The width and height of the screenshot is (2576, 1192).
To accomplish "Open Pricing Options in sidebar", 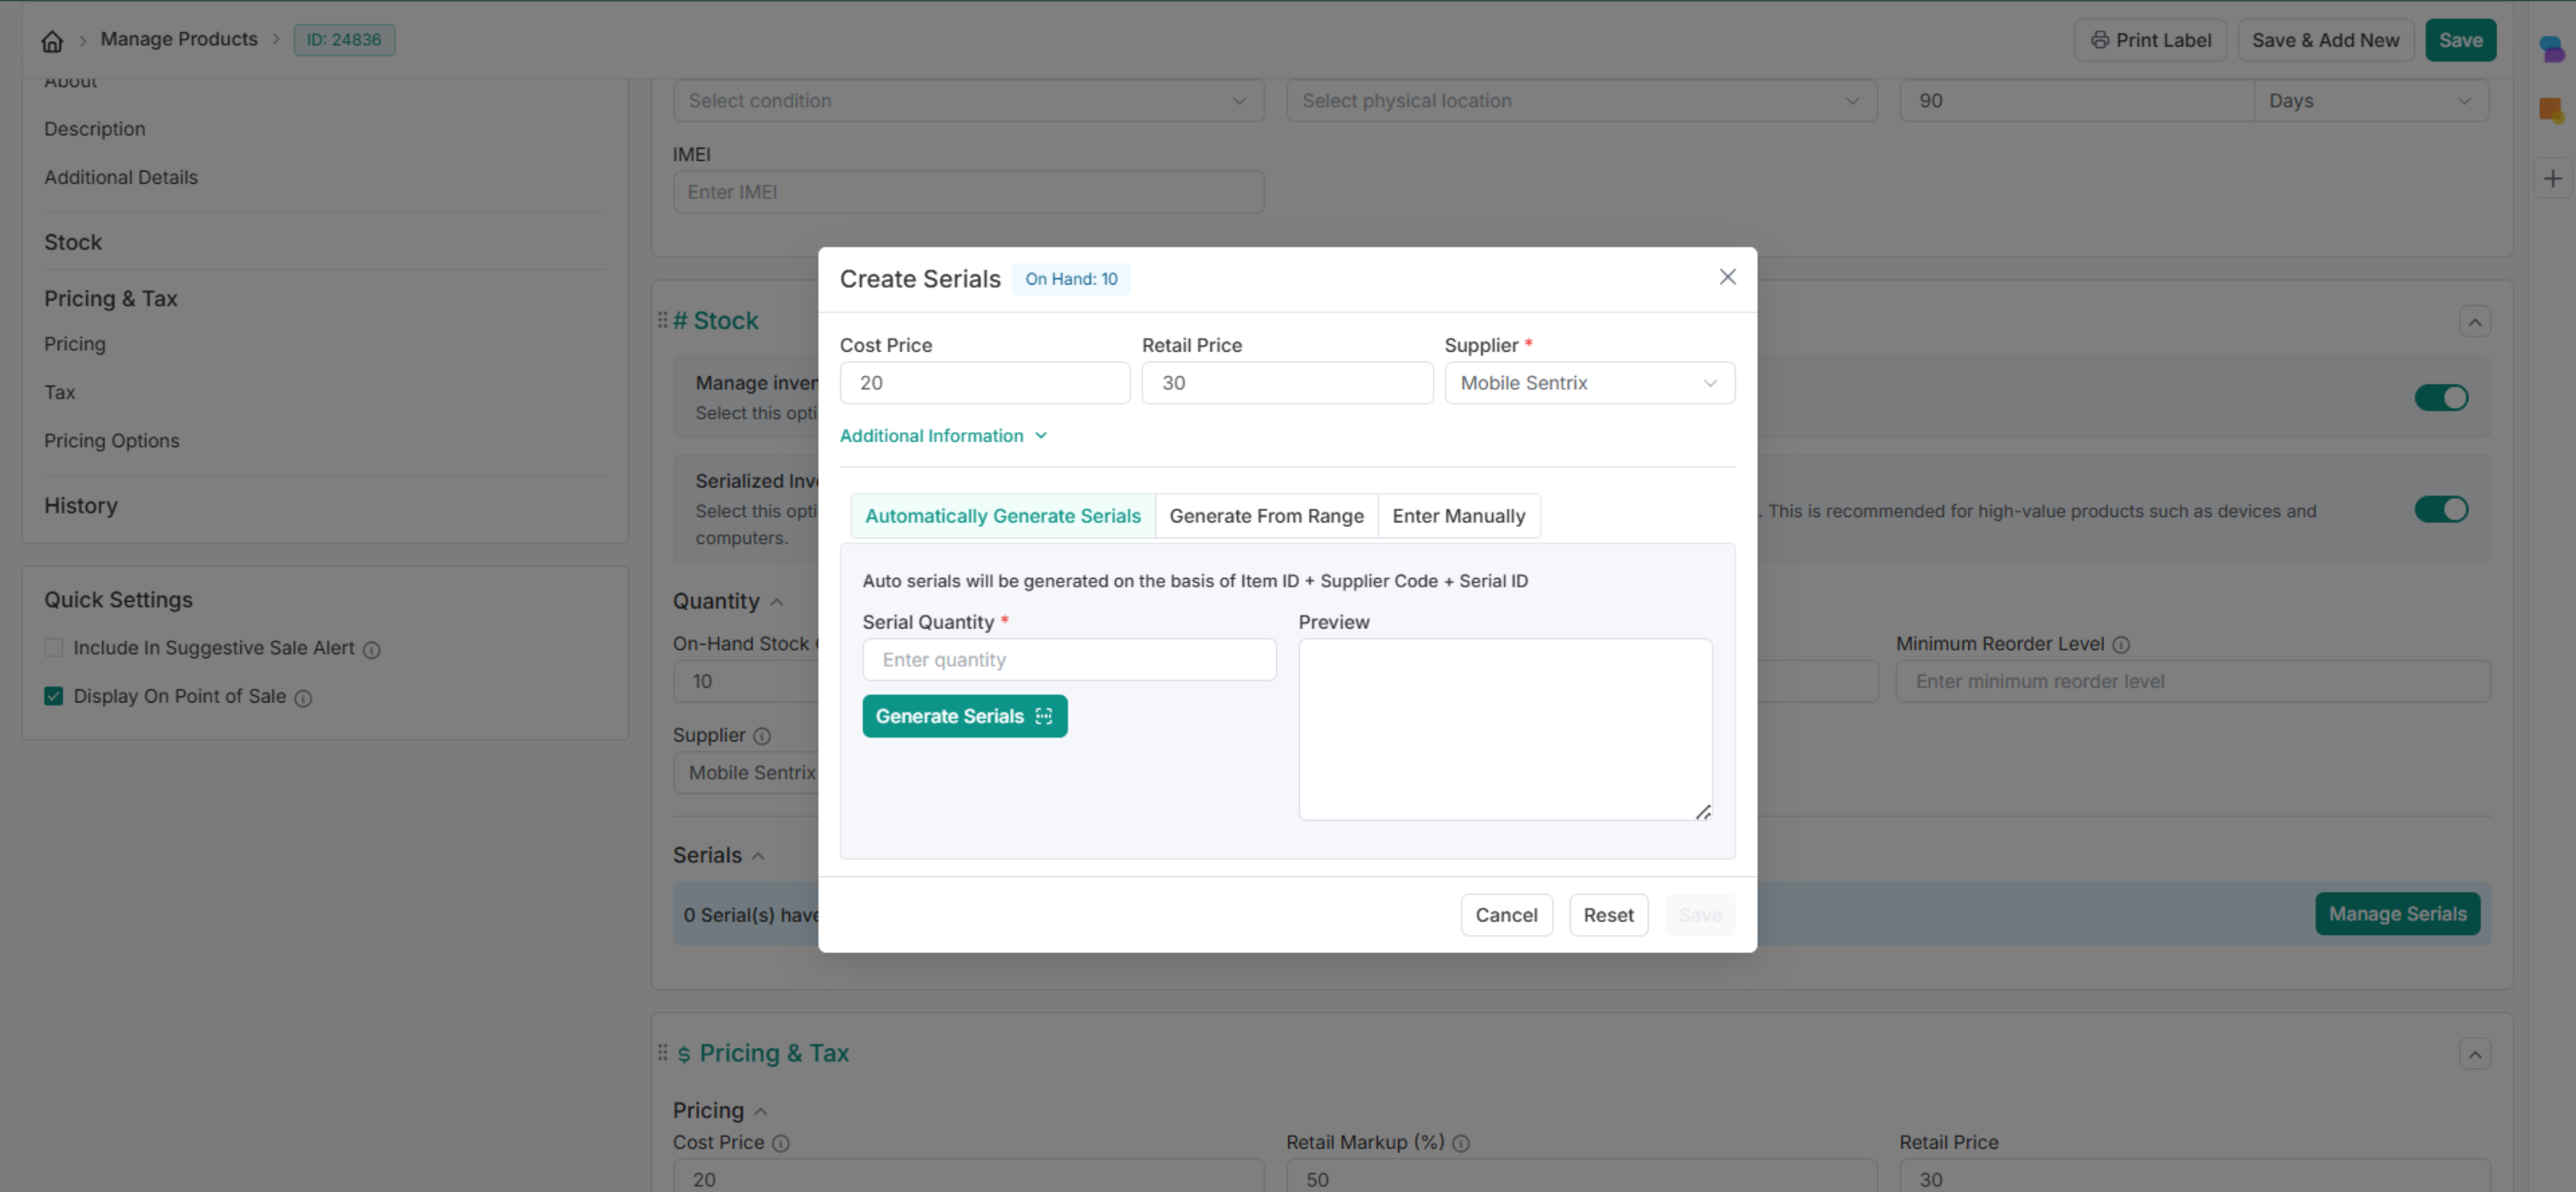I will (112, 441).
